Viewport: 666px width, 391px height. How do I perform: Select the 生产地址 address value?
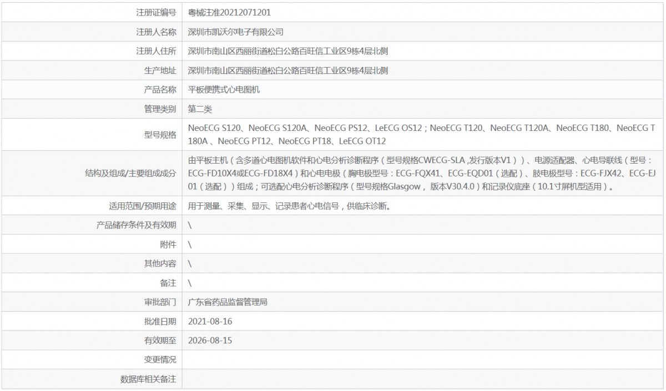click(287, 70)
